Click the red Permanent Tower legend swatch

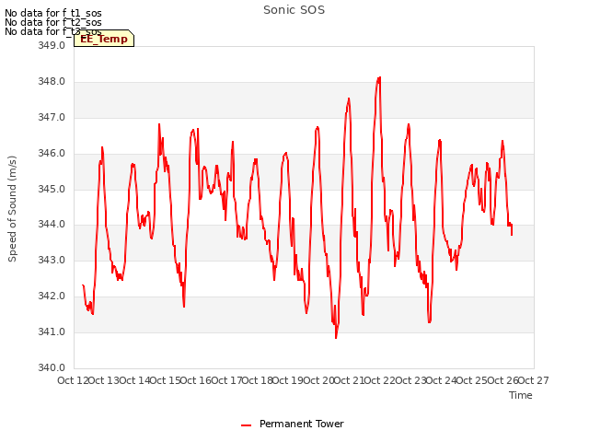coord(246,425)
